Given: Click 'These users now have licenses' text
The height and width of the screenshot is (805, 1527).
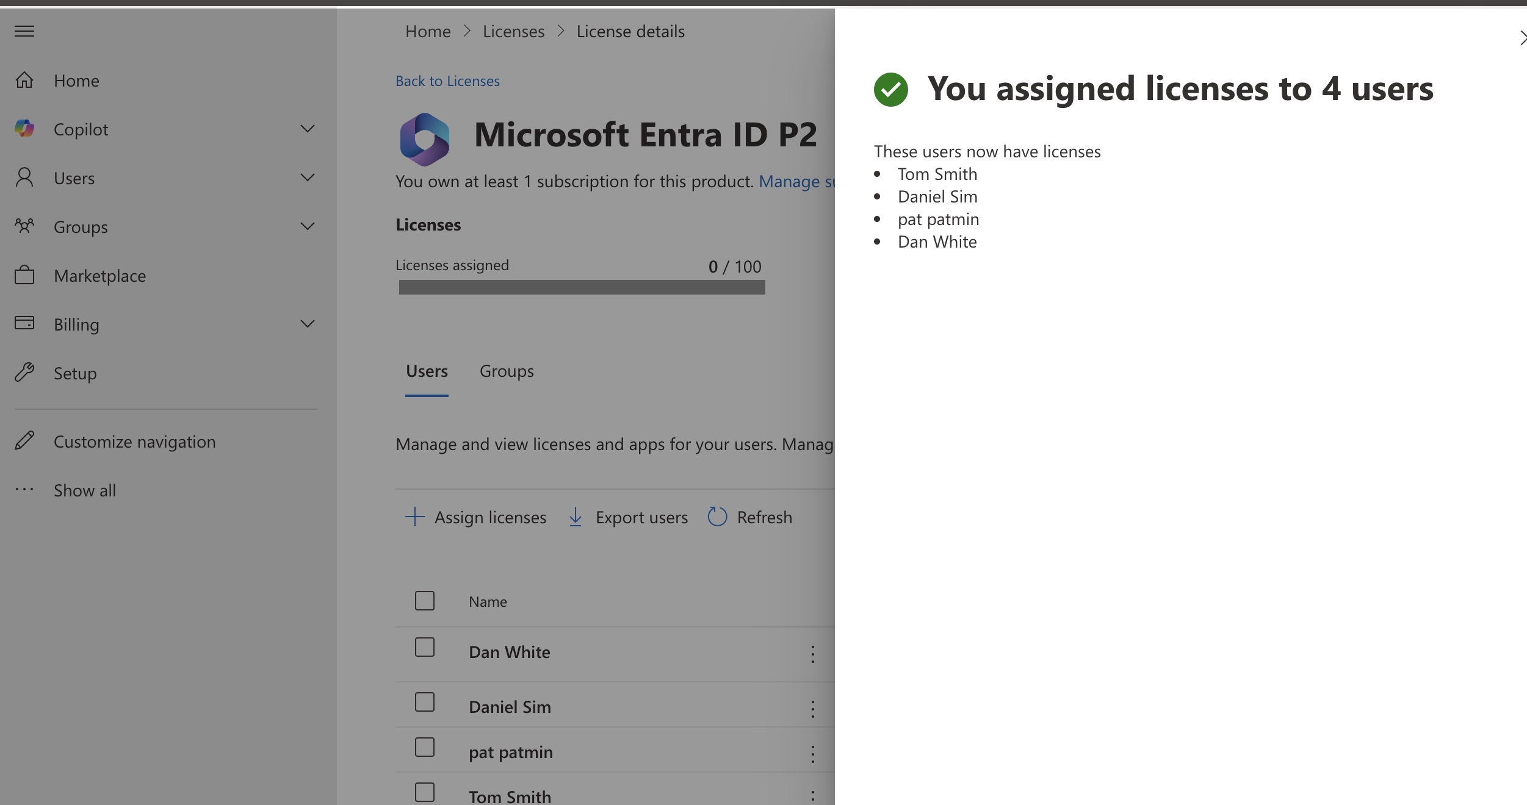Looking at the screenshot, I should click(987, 151).
